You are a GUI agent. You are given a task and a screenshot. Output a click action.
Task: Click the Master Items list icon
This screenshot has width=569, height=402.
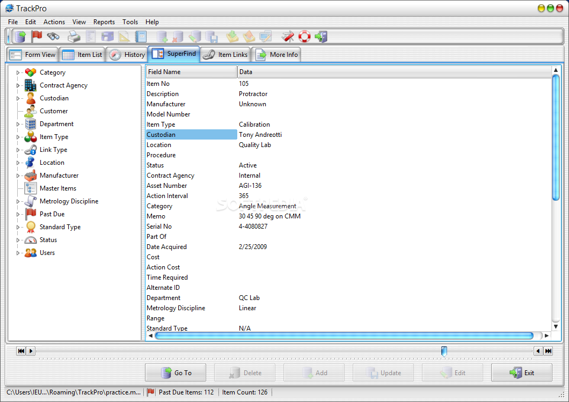[31, 188]
